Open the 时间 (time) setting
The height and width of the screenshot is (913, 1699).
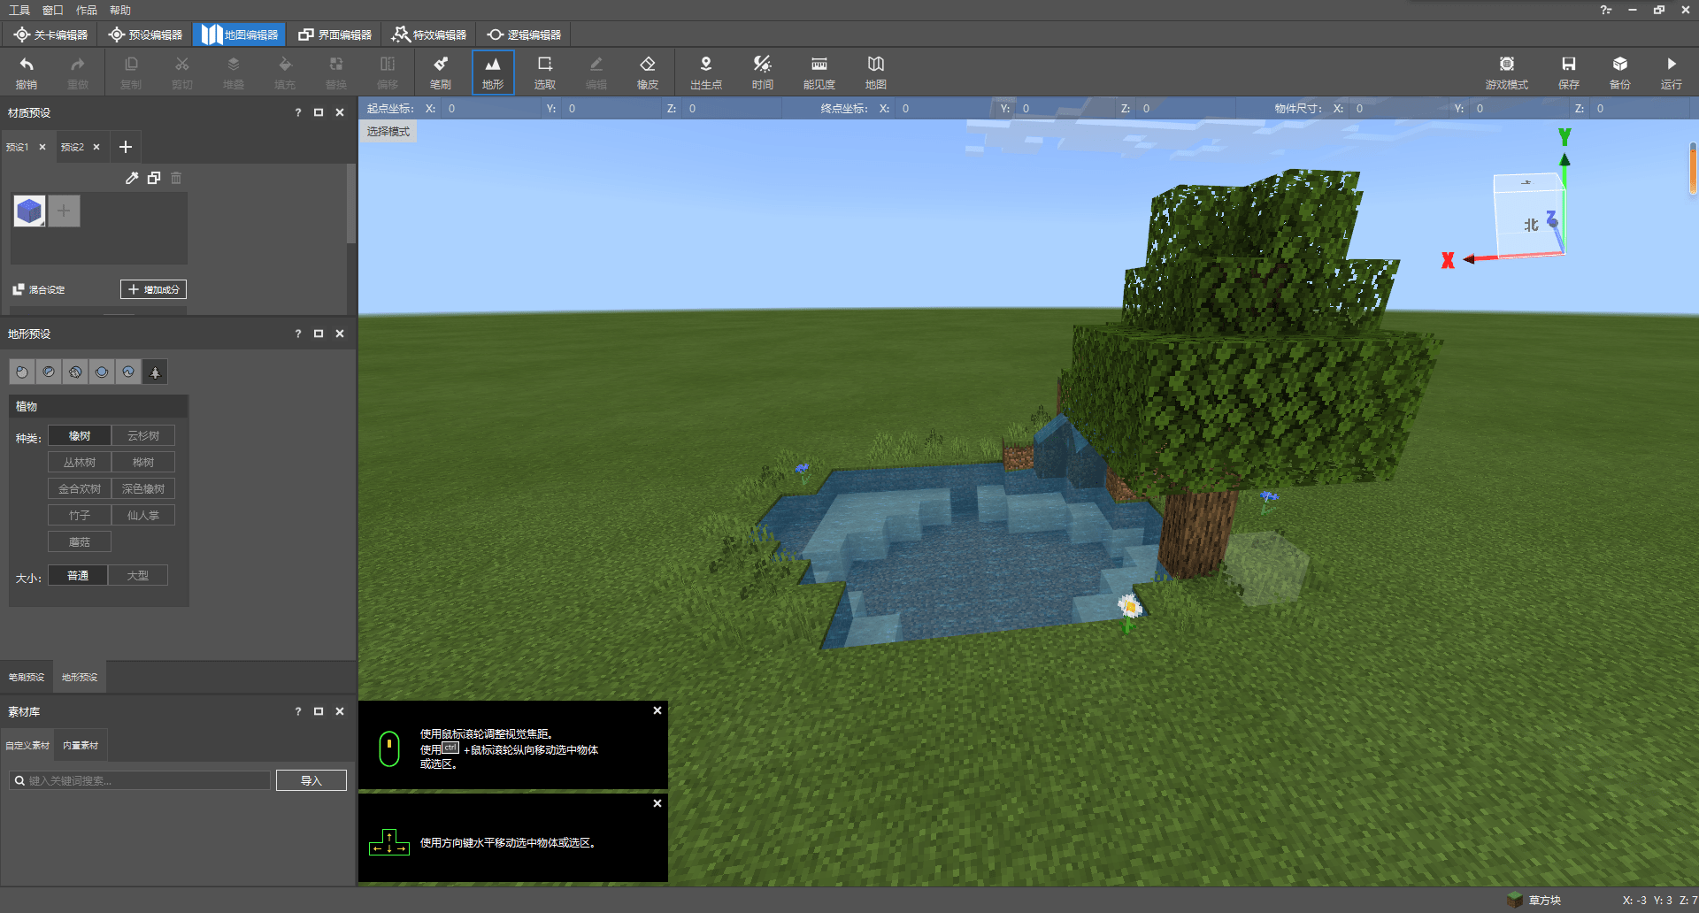[763, 72]
